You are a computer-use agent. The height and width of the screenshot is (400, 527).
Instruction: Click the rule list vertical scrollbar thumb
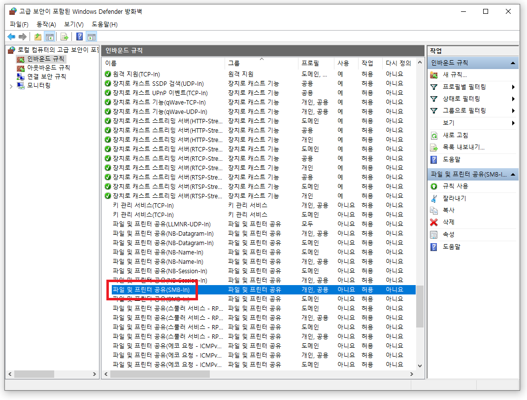pos(420,306)
